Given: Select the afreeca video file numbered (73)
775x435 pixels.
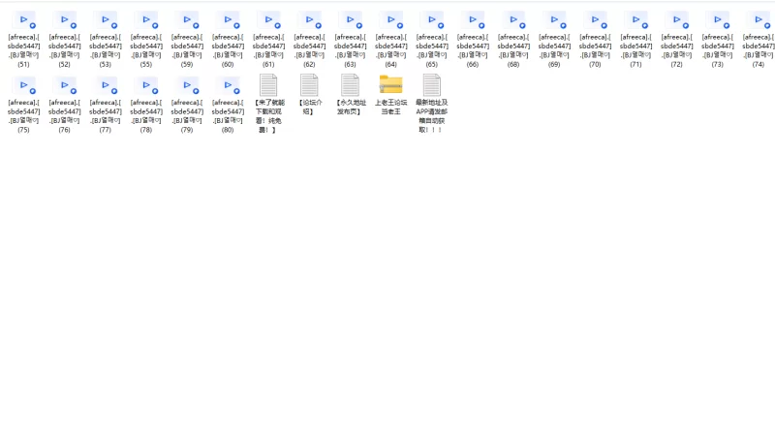Looking at the screenshot, I should pos(718,40).
